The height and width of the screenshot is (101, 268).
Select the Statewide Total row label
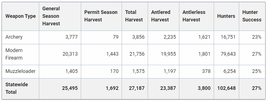(x=17, y=88)
